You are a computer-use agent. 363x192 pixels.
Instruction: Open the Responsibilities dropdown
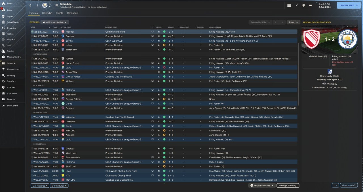(x=262, y=185)
